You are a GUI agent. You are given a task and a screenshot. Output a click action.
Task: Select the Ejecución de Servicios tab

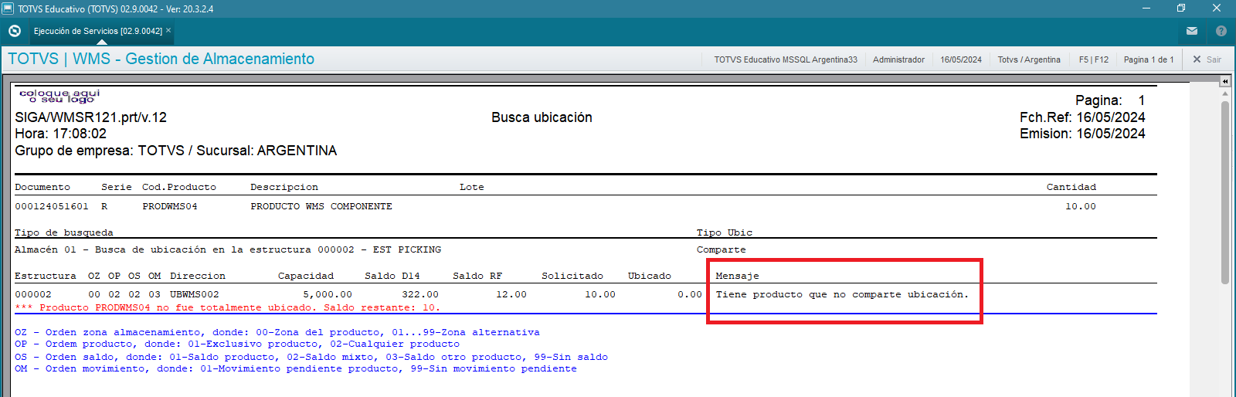click(x=98, y=31)
